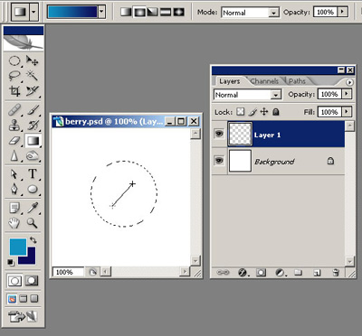Click the foreground color swatch
362x336 pixels.
click(x=18, y=247)
